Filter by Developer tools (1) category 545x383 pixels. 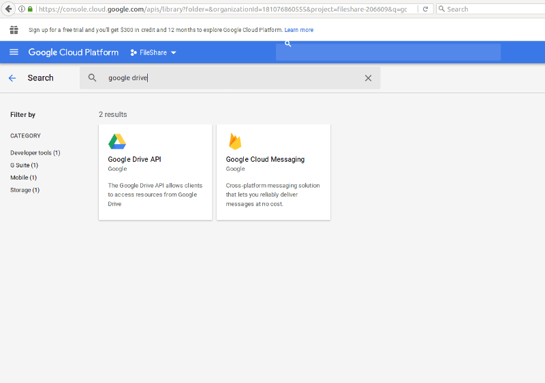coord(35,153)
